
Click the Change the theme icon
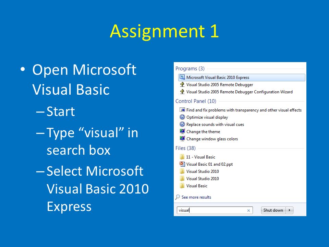[x=182, y=131]
